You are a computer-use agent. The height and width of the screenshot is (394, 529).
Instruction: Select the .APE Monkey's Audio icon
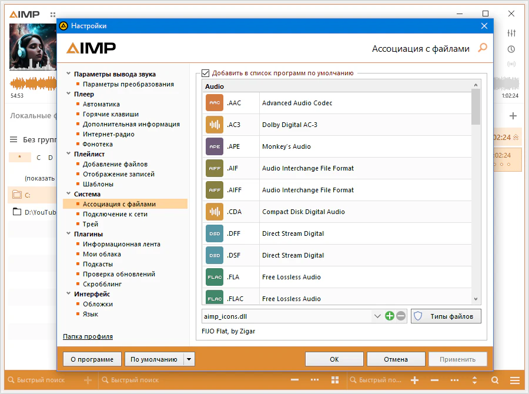tap(215, 146)
